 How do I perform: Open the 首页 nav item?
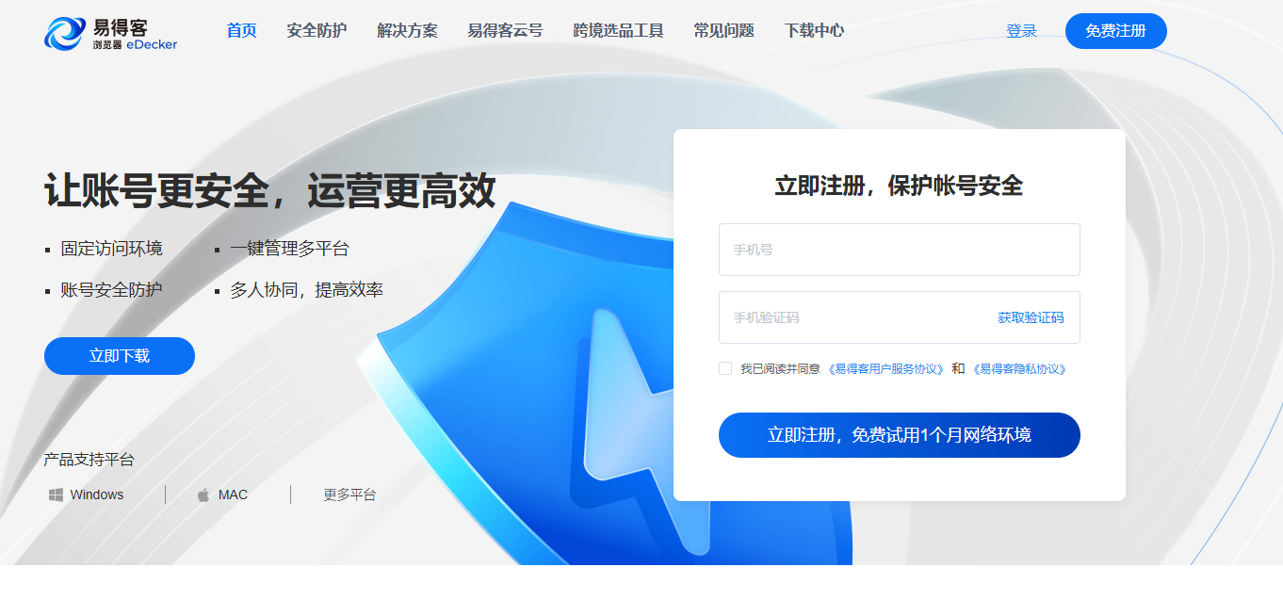point(242,30)
